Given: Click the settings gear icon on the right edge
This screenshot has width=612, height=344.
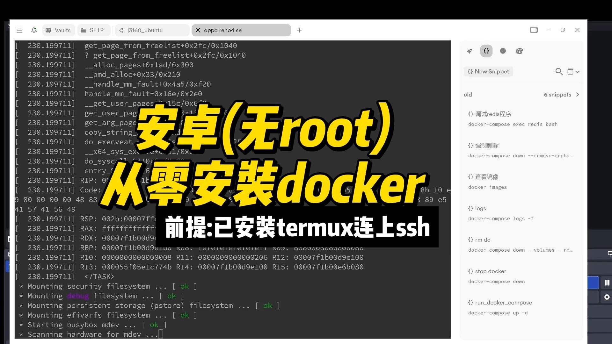Looking at the screenshot, I should click(x=607, y=297).
